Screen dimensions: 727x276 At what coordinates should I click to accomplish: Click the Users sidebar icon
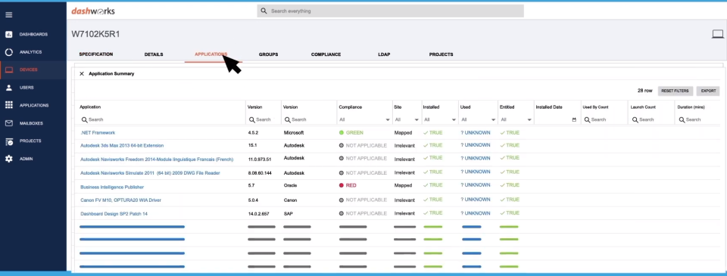click(9, 88)
